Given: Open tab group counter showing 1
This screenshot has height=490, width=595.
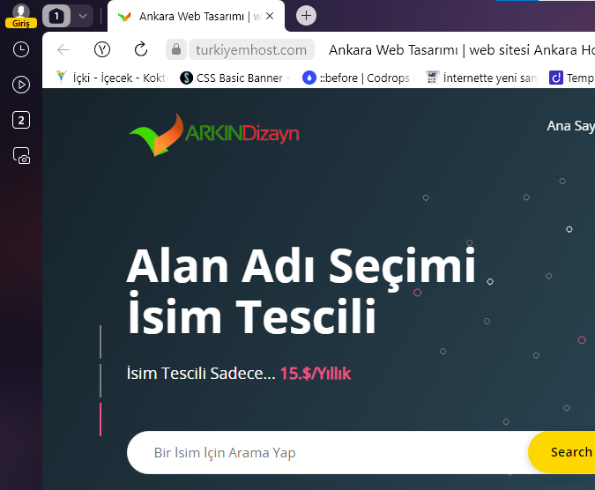Looking at the screenshot, I should [56, 16].
